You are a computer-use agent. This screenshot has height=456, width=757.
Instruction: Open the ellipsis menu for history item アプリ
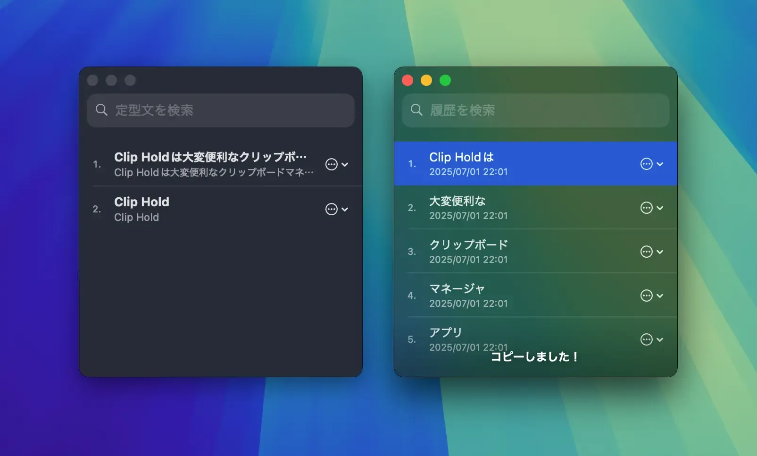pyautogui.click(x=647, y=339)
